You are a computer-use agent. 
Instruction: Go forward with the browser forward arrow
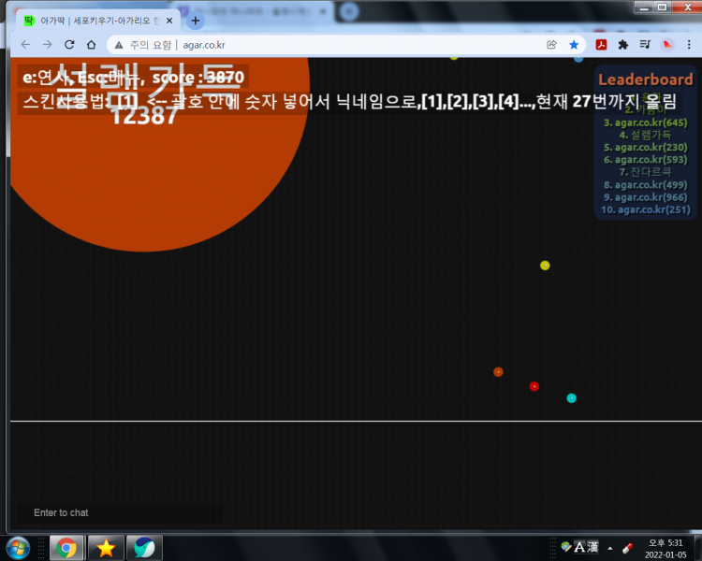point(47,45)
